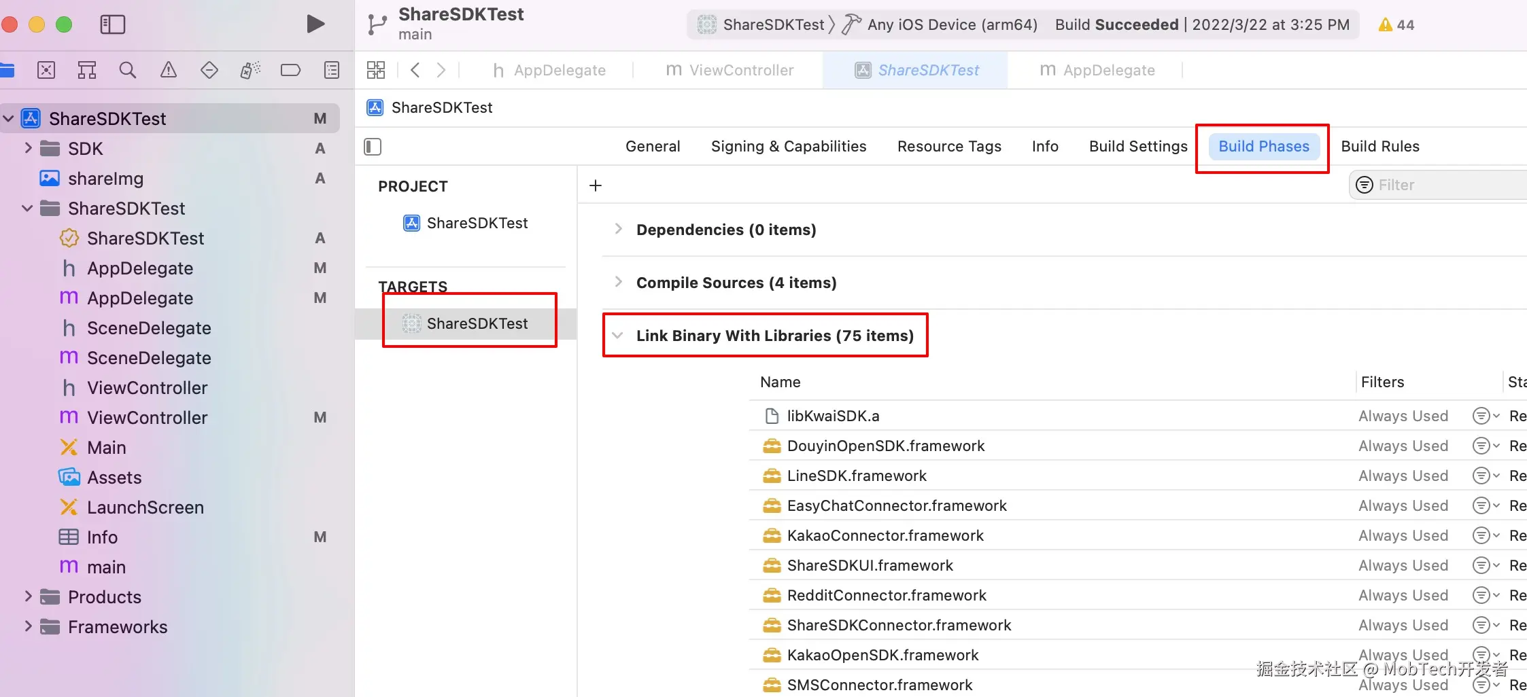Toggle the project and targets list panel
This screenshot has width=1527, height=697.
click(x=373, y=147)
